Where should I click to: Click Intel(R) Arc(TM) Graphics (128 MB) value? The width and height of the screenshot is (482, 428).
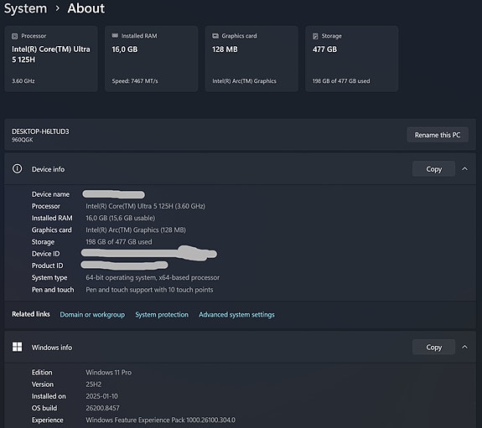coord(136,230)
